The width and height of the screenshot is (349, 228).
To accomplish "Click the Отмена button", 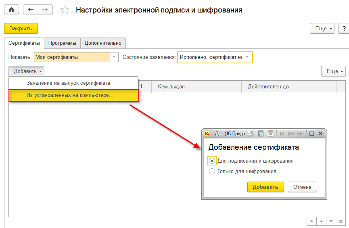I will [x=302, y=187].
